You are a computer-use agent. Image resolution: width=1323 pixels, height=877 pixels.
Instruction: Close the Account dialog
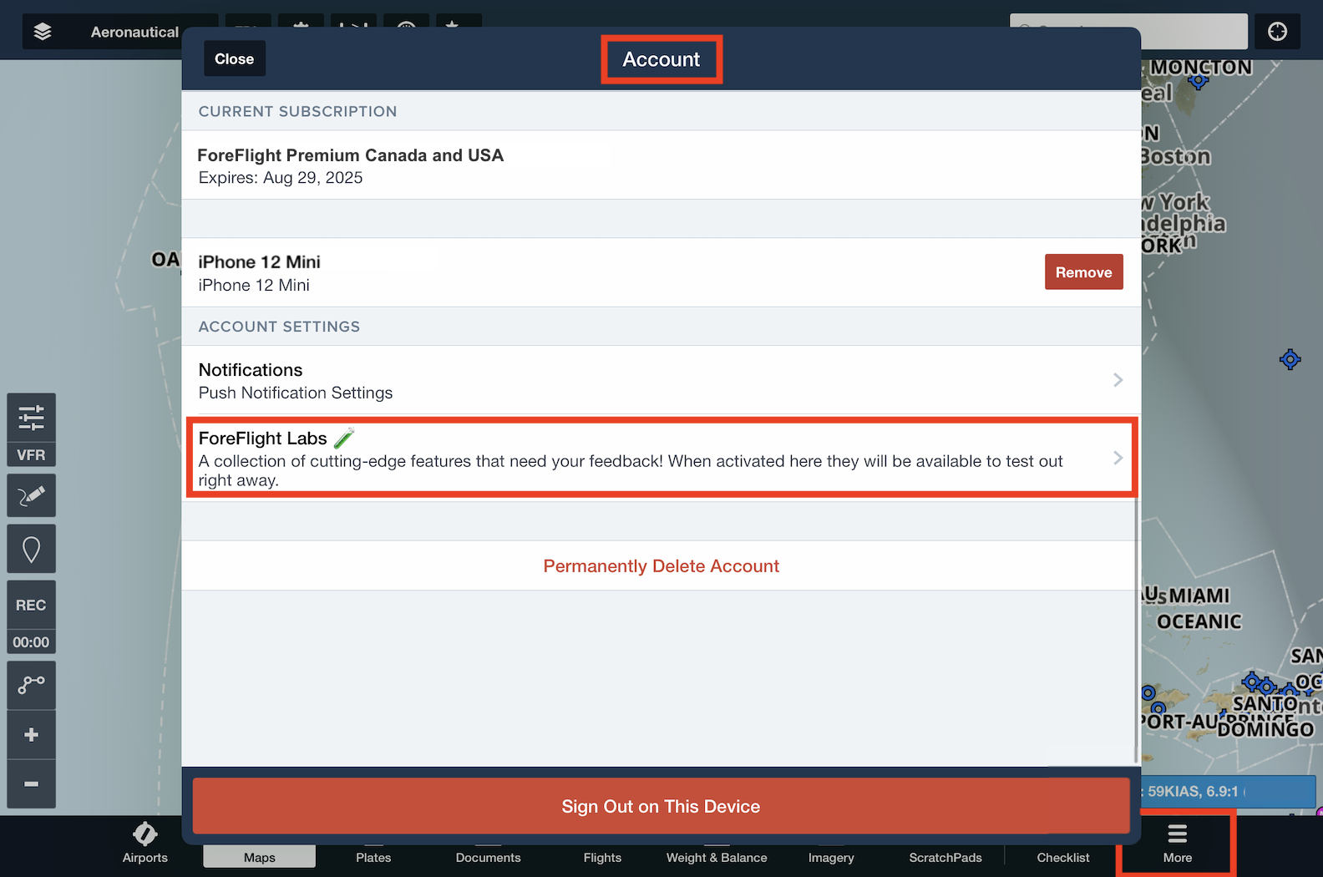tap(234, 58)
